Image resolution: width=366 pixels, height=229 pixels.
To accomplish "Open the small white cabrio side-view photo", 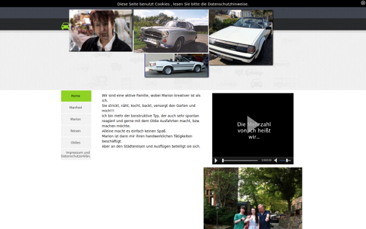I will [x=176, y=65].
